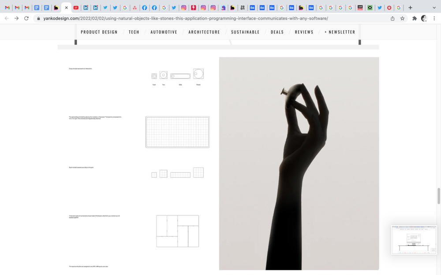Viewport: 441px width, 275px height.
Task: Go to the Tech section
Action: point(134,32)
